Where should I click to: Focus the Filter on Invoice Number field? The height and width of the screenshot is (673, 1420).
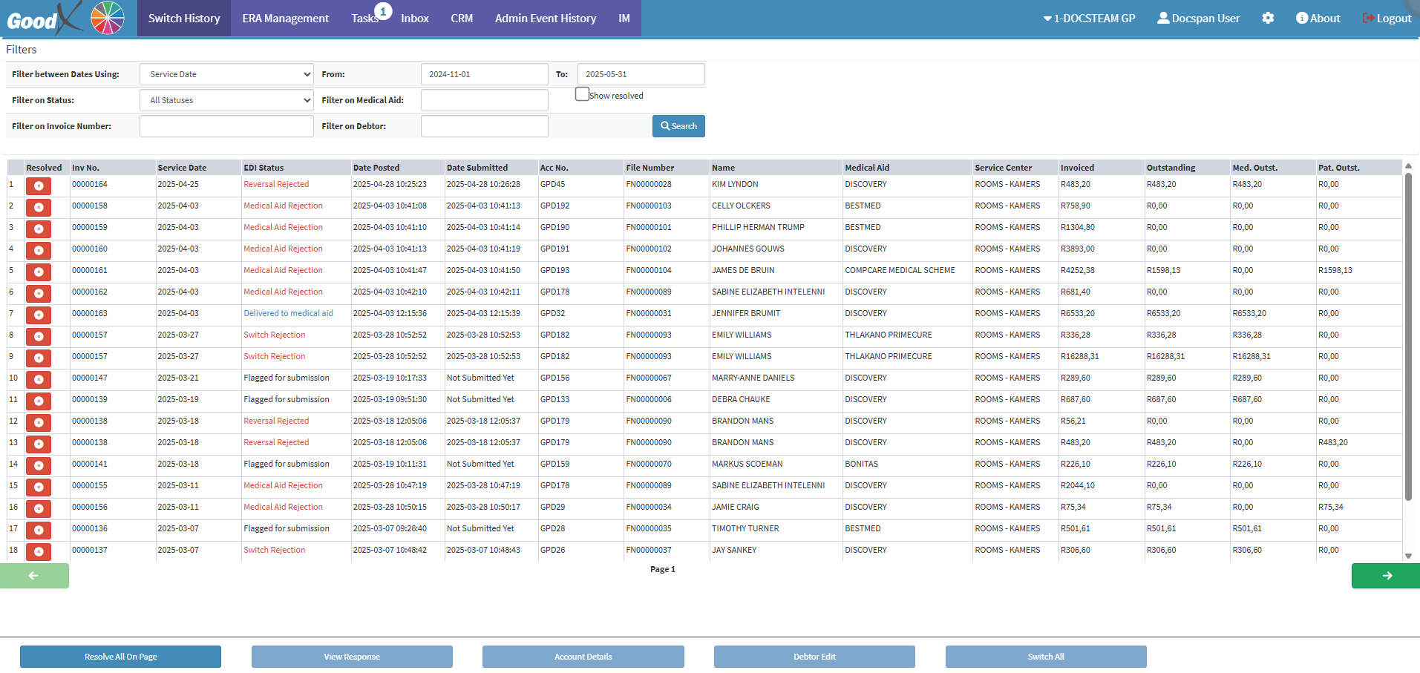coord(226,126)
